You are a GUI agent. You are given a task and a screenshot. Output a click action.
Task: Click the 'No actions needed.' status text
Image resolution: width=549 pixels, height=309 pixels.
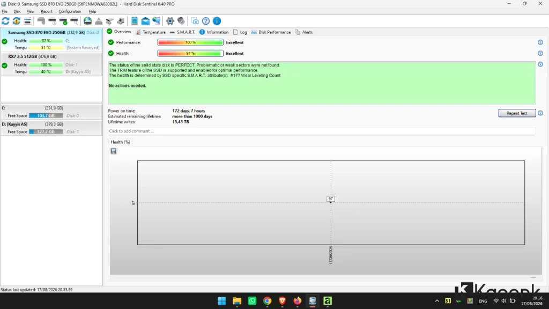128,85
